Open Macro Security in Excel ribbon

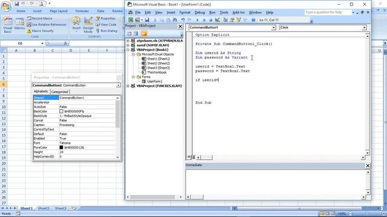click(x=40, y=31)
